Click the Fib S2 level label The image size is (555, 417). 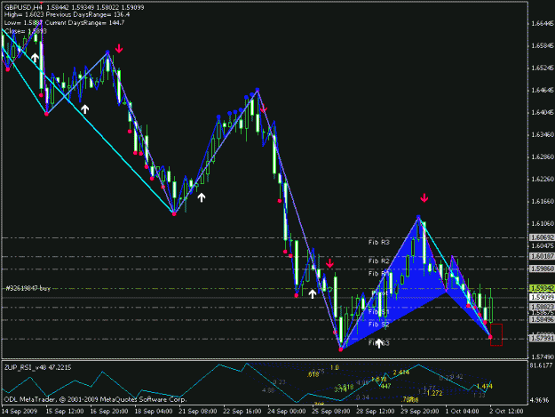[378, 325]
